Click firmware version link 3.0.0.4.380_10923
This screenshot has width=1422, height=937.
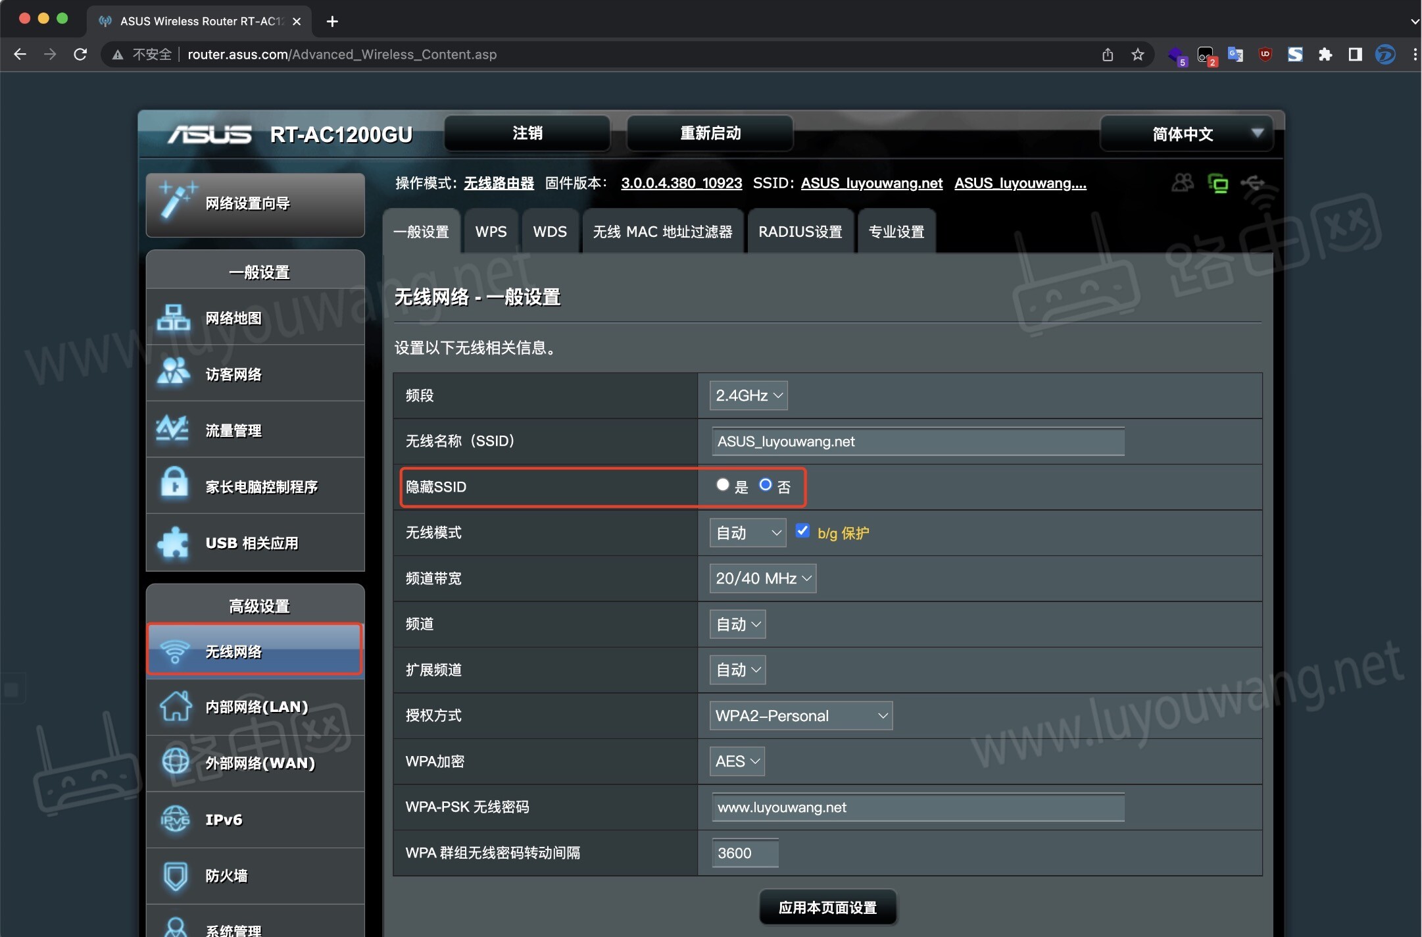681,183
